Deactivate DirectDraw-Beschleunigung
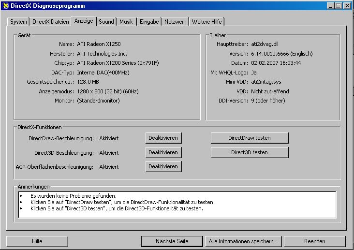Image resolution: width=354 pixels, height=250 pixels. [163, 138]
